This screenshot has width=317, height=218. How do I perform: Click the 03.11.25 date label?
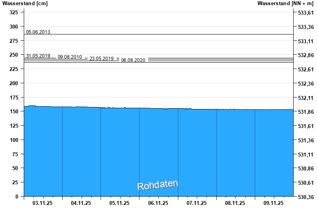pos(42,203)
